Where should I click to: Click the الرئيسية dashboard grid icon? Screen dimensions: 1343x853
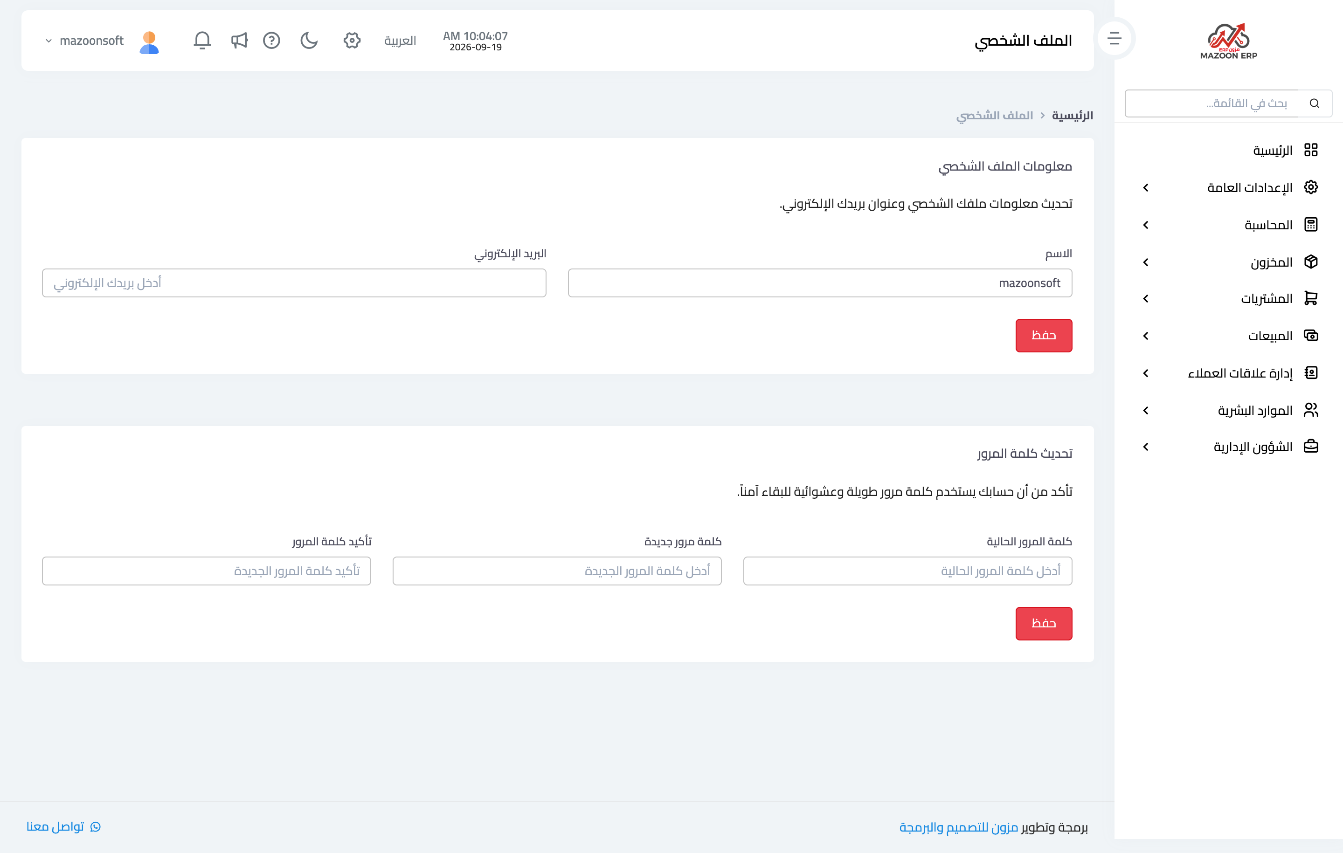click(x=1311, y=150)
